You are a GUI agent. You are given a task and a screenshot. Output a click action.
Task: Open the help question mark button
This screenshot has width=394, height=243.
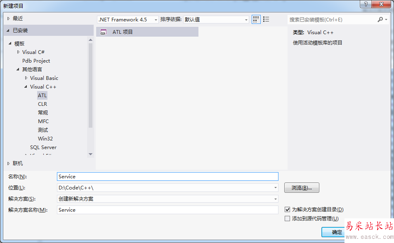[x=366, y=4]
